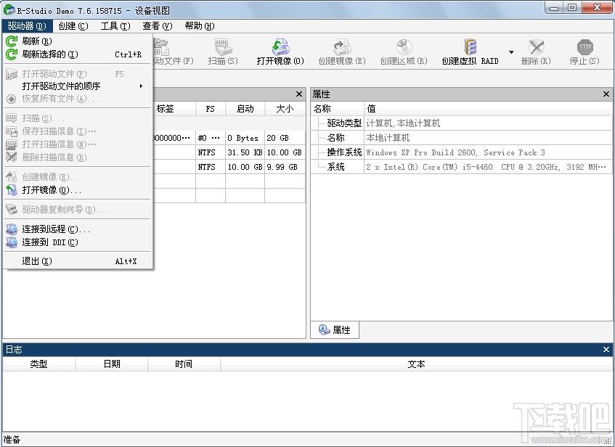Switch to the 属性 tab at panel bottom
The width and height of the screenshot is (615, 447).
point(335,329)
